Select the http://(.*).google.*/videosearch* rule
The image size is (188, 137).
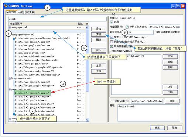35,107
